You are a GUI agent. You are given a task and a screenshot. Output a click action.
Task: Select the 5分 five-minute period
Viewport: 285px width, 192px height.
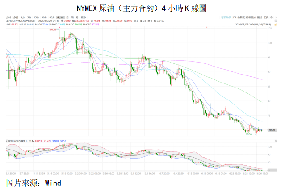(x=29, y=17)
